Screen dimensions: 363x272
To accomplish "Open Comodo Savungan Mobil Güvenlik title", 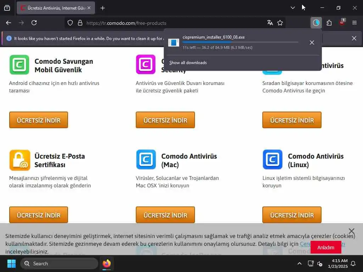I will click(64, 66).
